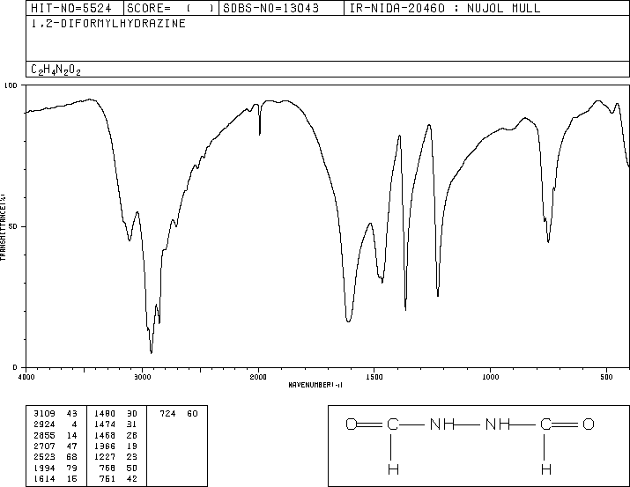Click transmittance value 79 beside 1994
The image size is (630, 487).
click(x=72, y=469)
